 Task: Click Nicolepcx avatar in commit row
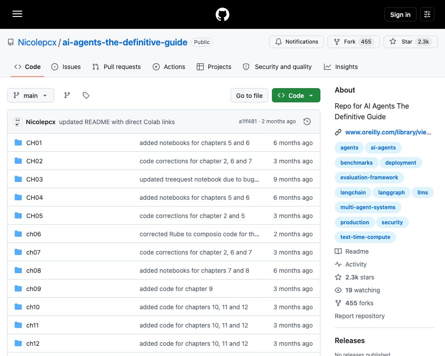(x=18, y=122)
